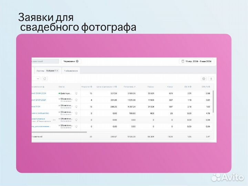Remove the 'Выбрано 1' filter with X
The image size is (248, 186).
pos(57,71)
